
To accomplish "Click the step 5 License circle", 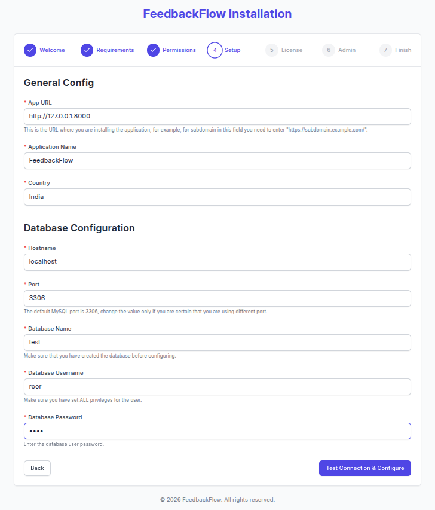I will tap(272, 50).
